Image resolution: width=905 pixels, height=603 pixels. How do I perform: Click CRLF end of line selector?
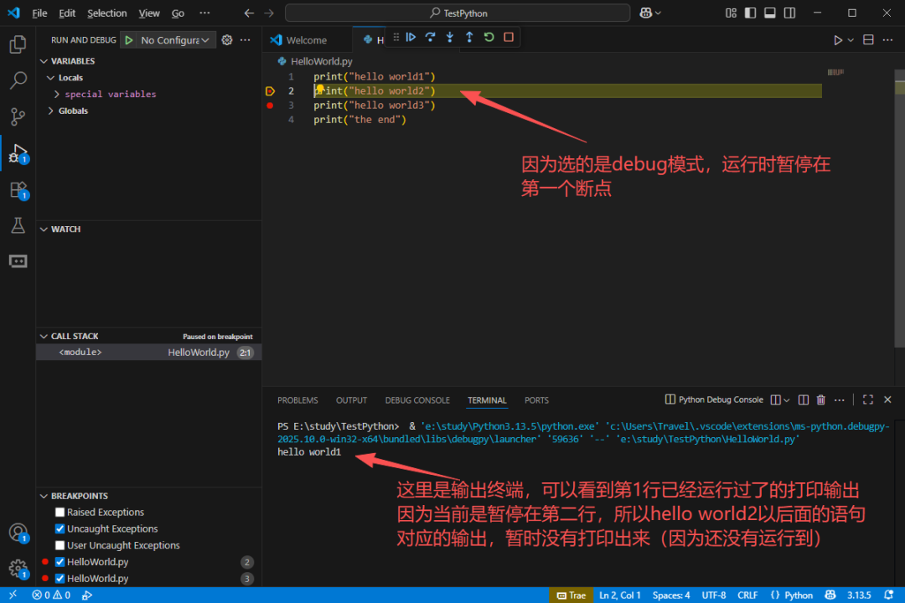[747, 595]
